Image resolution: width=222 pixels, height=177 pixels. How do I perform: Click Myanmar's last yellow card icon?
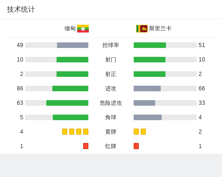coord(86,132)
